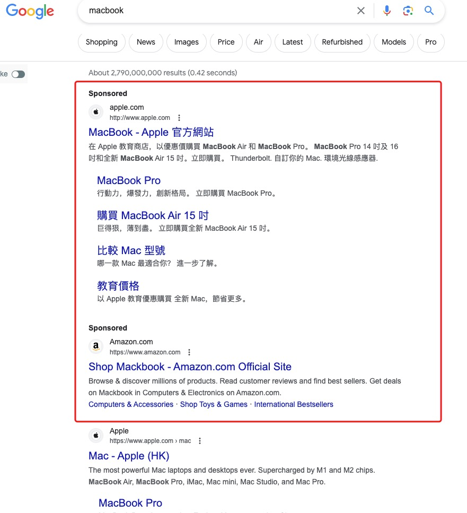Open MacBook Pro sitelink under Apple (HK)
The width and height of the screenshot is (467, 513).
pyautogui.click(x=130, y=503)
